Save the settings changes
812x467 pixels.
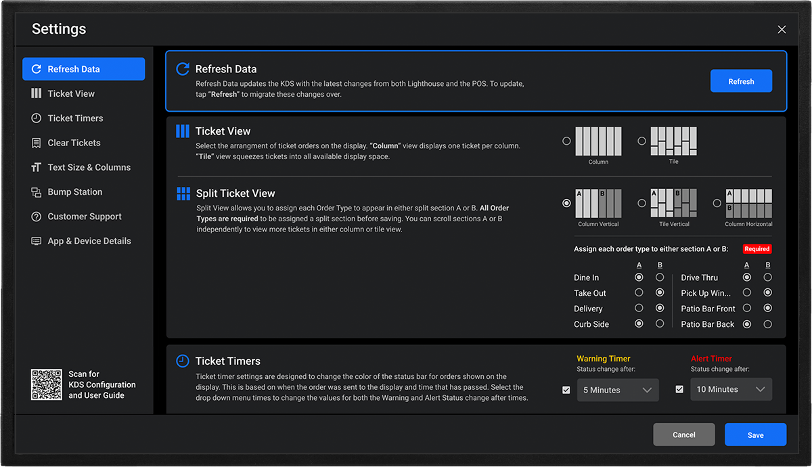click(755, 435)
